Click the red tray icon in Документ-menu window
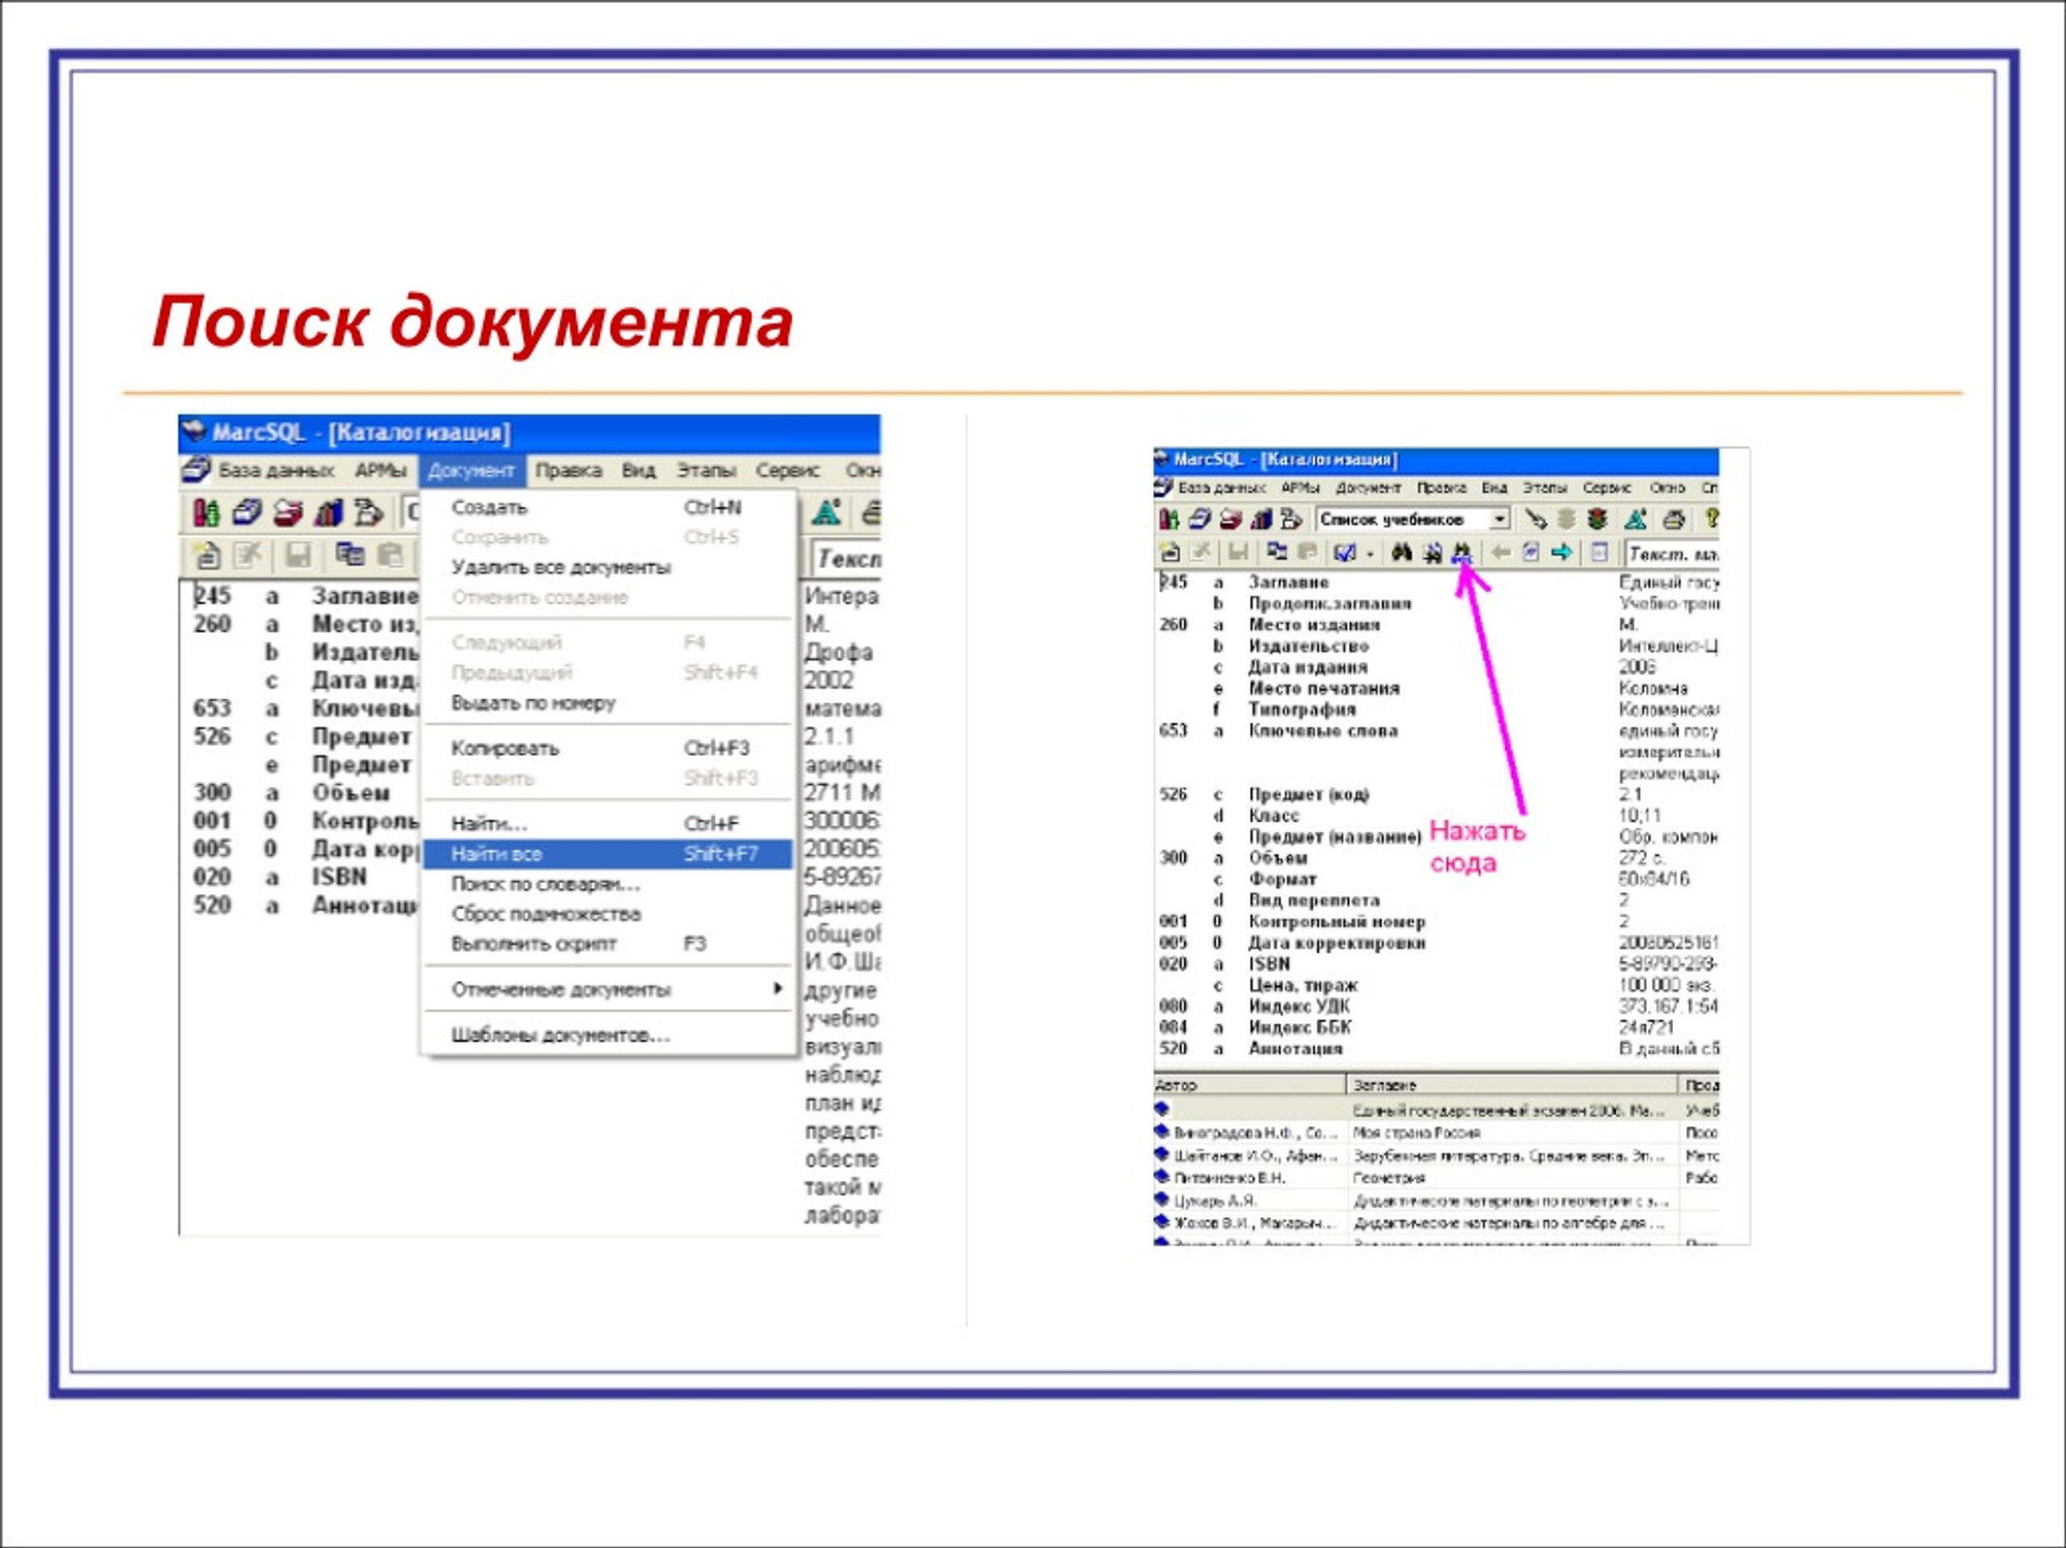The image size is (2066, 1548). tap(289, 511)
